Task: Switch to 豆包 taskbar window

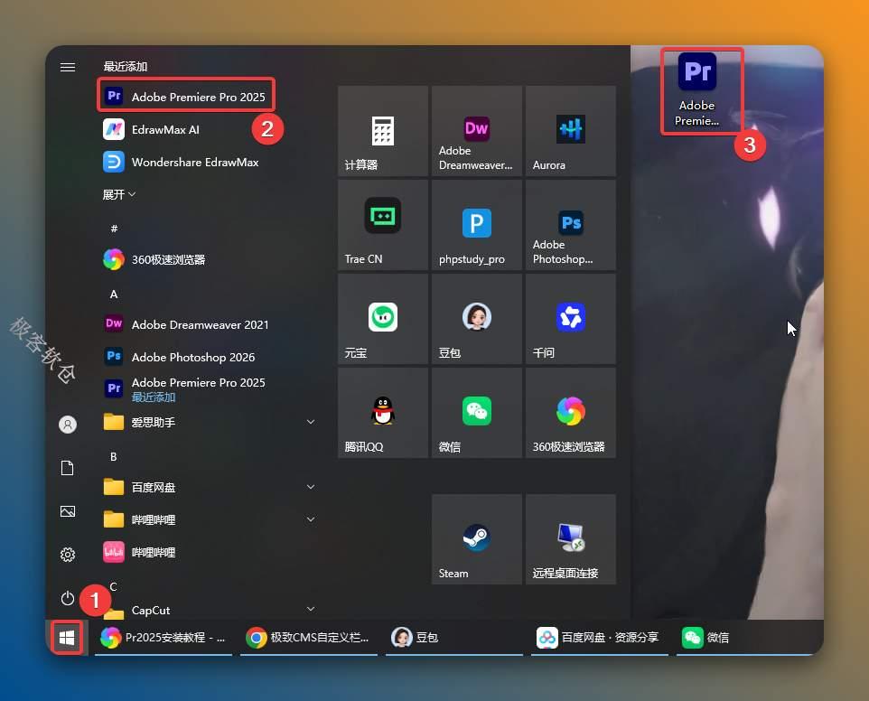Action: 453,637
